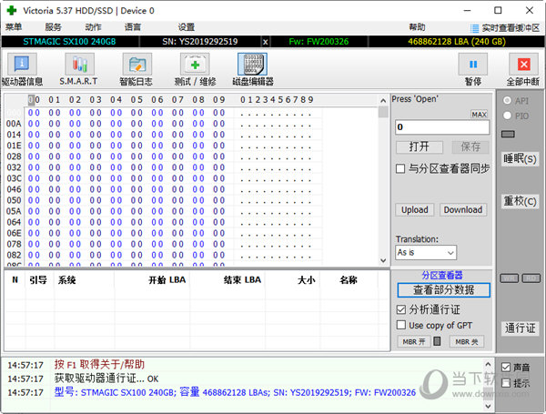Click the 实时查看缓冲区 live buffer view icon
546x414 pixels.
coord(473,27)
